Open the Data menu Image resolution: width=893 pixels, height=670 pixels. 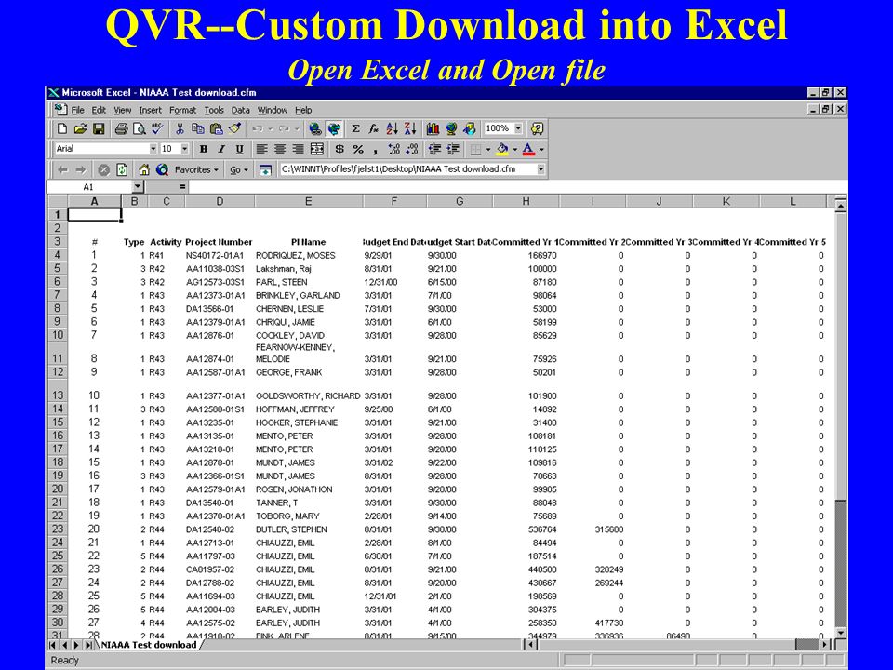[240, 110]
